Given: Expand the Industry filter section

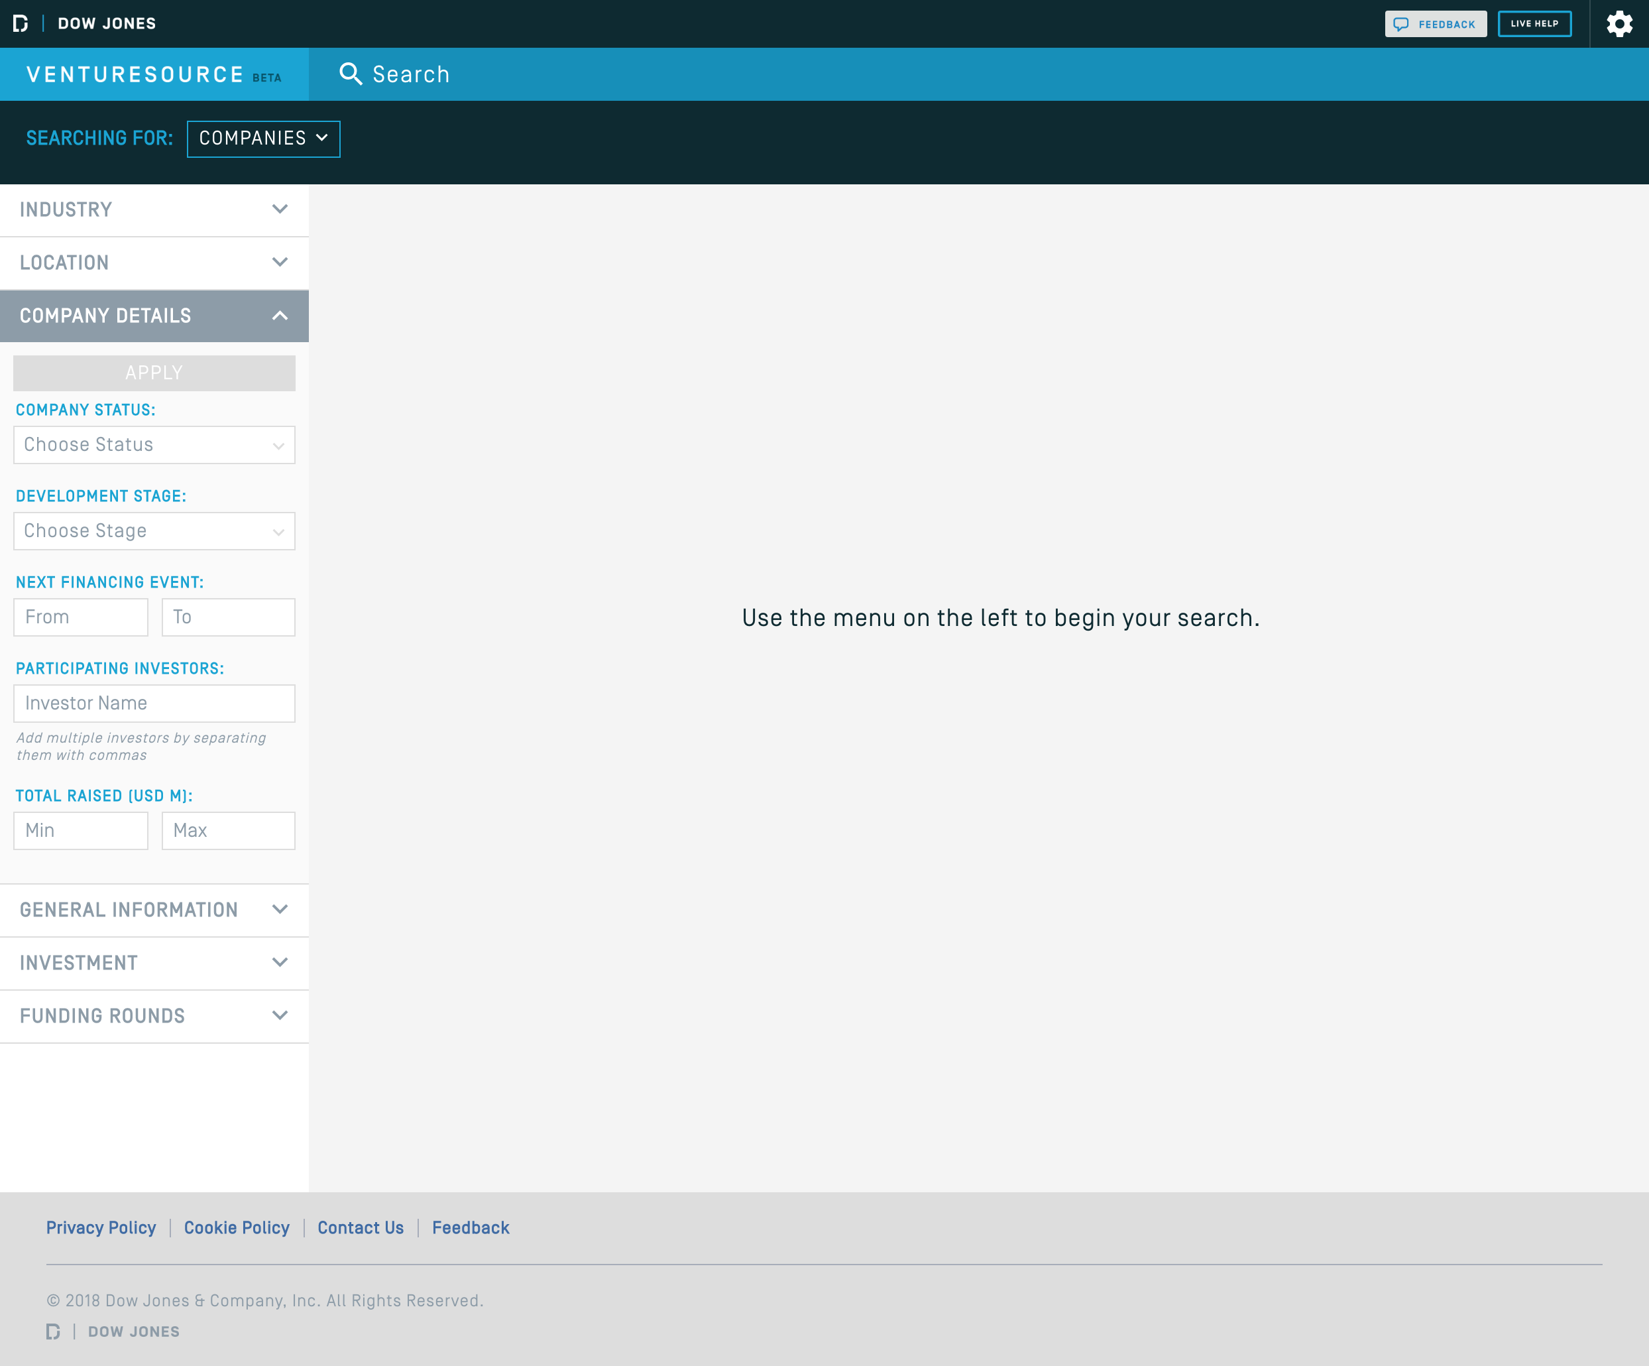Looking at the screenshot, I should pyautogui.click(x=154, y=210).
